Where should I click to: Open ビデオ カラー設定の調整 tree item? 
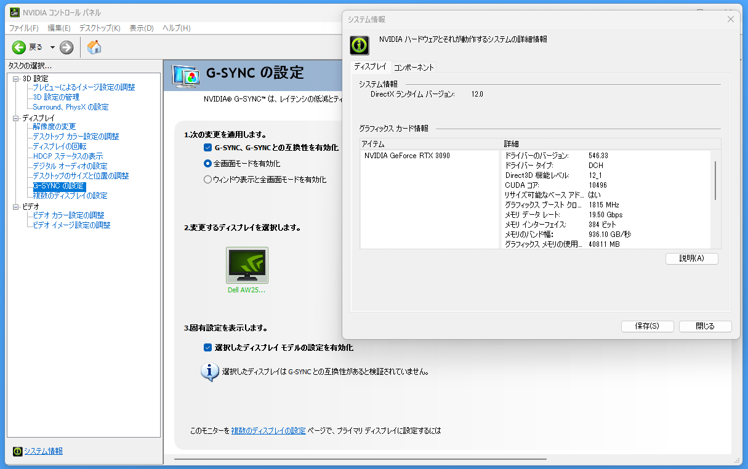coord(68,215)
